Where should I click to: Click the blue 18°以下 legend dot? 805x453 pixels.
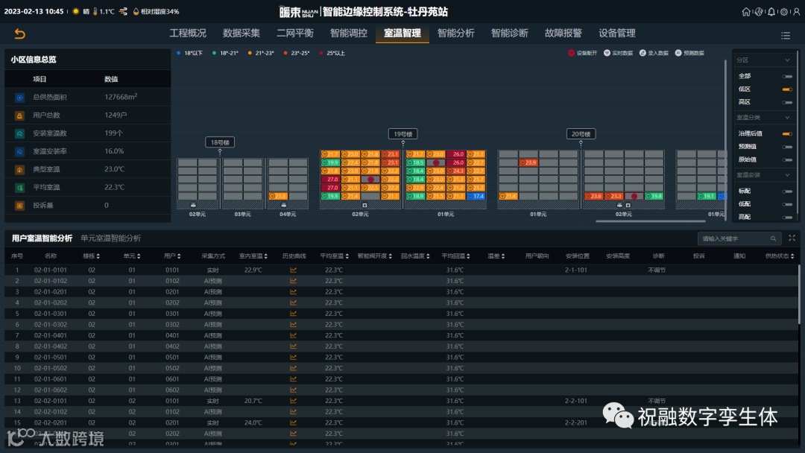click(179, 53)
